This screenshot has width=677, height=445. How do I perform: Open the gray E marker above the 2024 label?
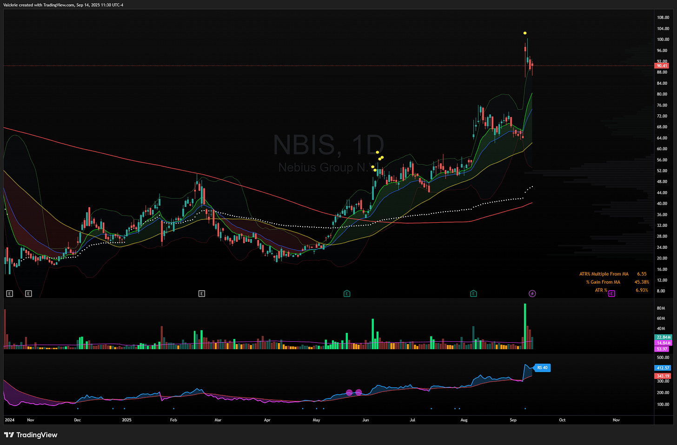(x=9, y=293)
